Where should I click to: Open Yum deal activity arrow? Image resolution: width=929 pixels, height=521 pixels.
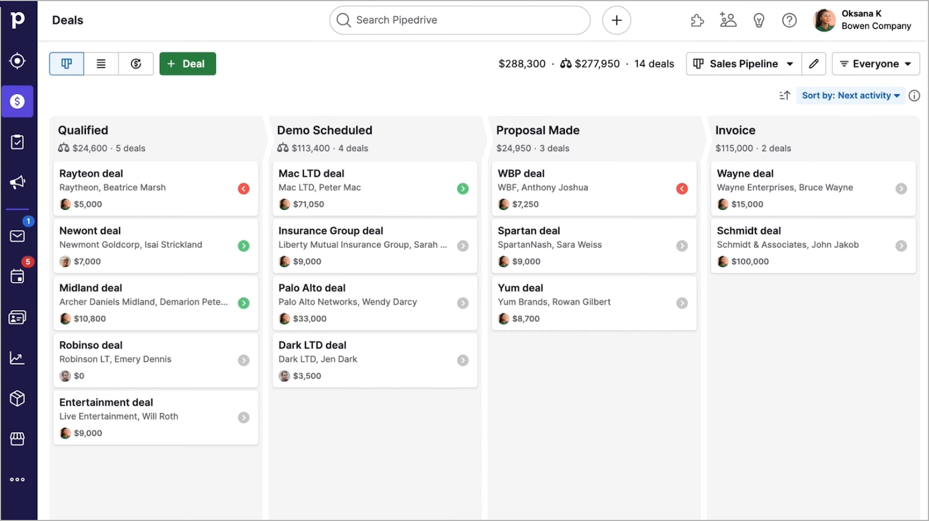point(682,303)
